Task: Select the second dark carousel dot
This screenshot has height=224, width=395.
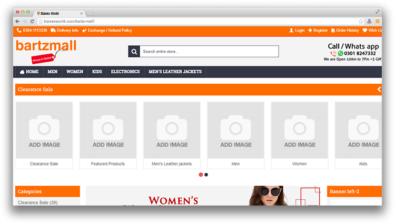Action: (x=206, y=174)
